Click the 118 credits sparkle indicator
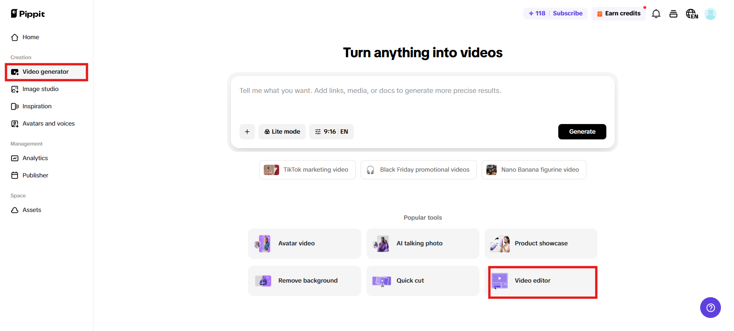Image resolution: width=734 pixels, height=331 pixels. pyautogui.click(x=537, y=13)
